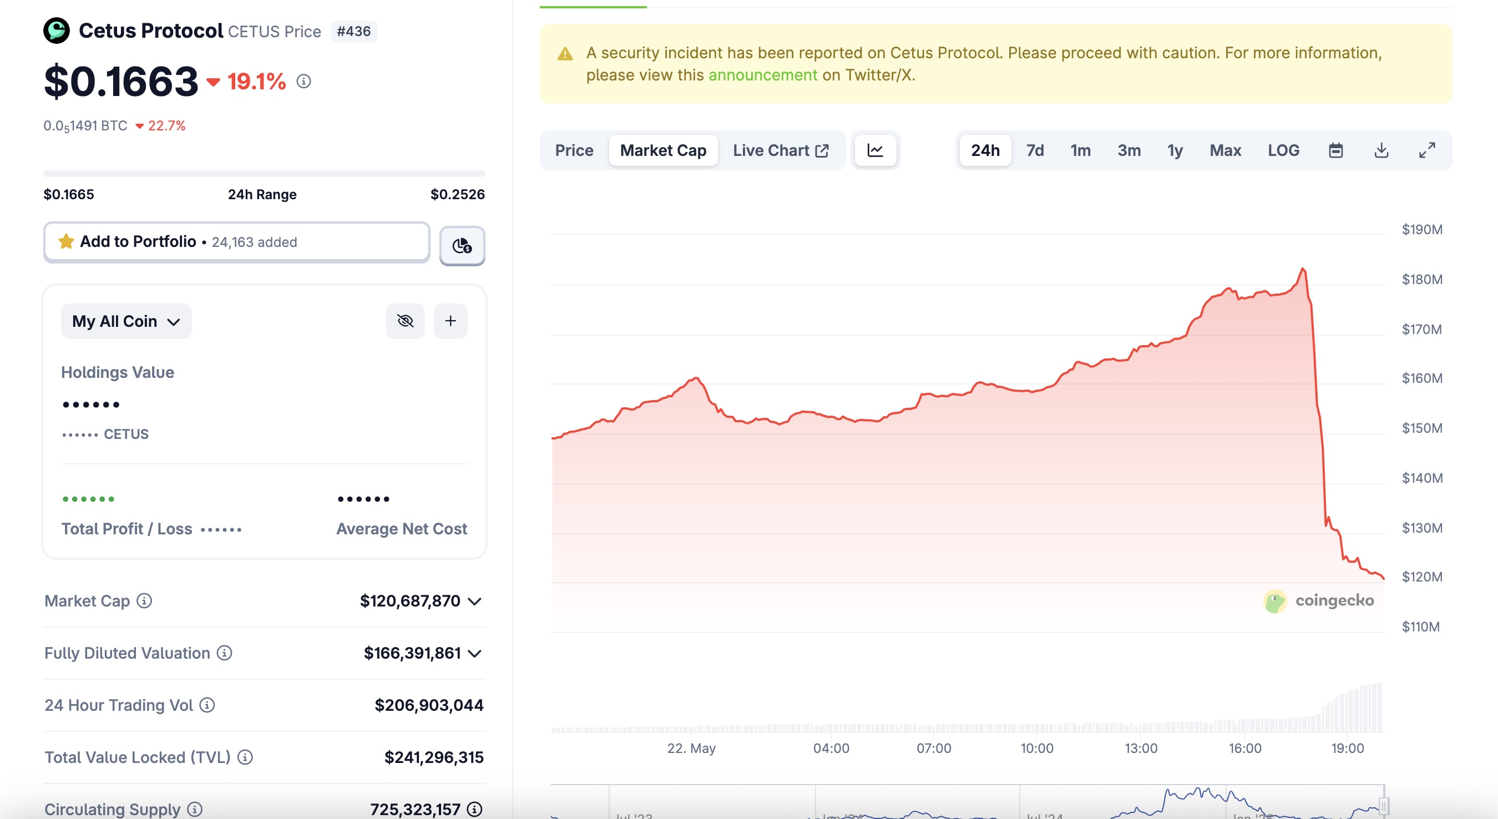
Task: Expand My All Coin dropdown
Action: pos(126,321)
